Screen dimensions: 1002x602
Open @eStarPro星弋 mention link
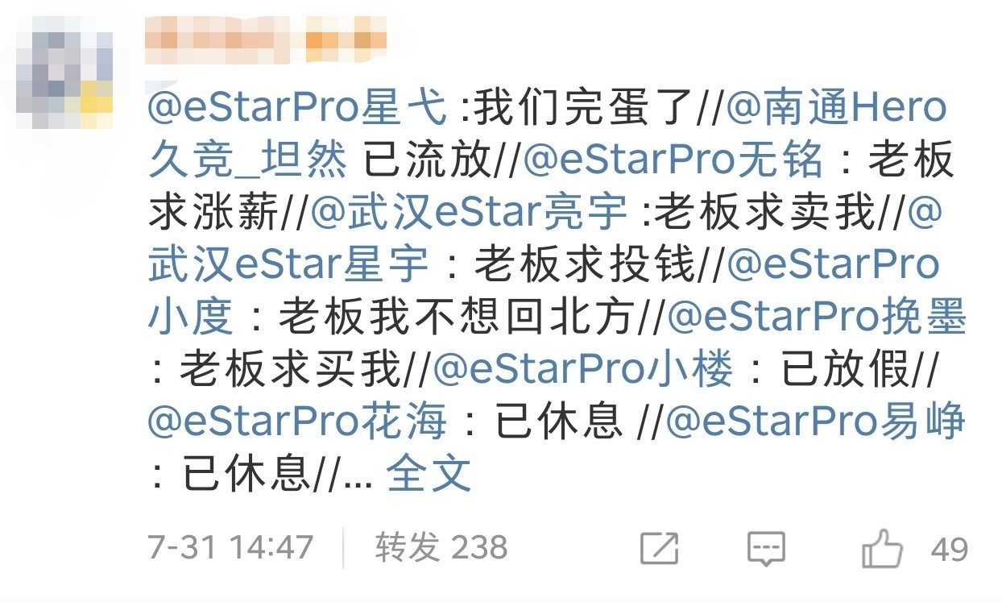coord(297,109)
